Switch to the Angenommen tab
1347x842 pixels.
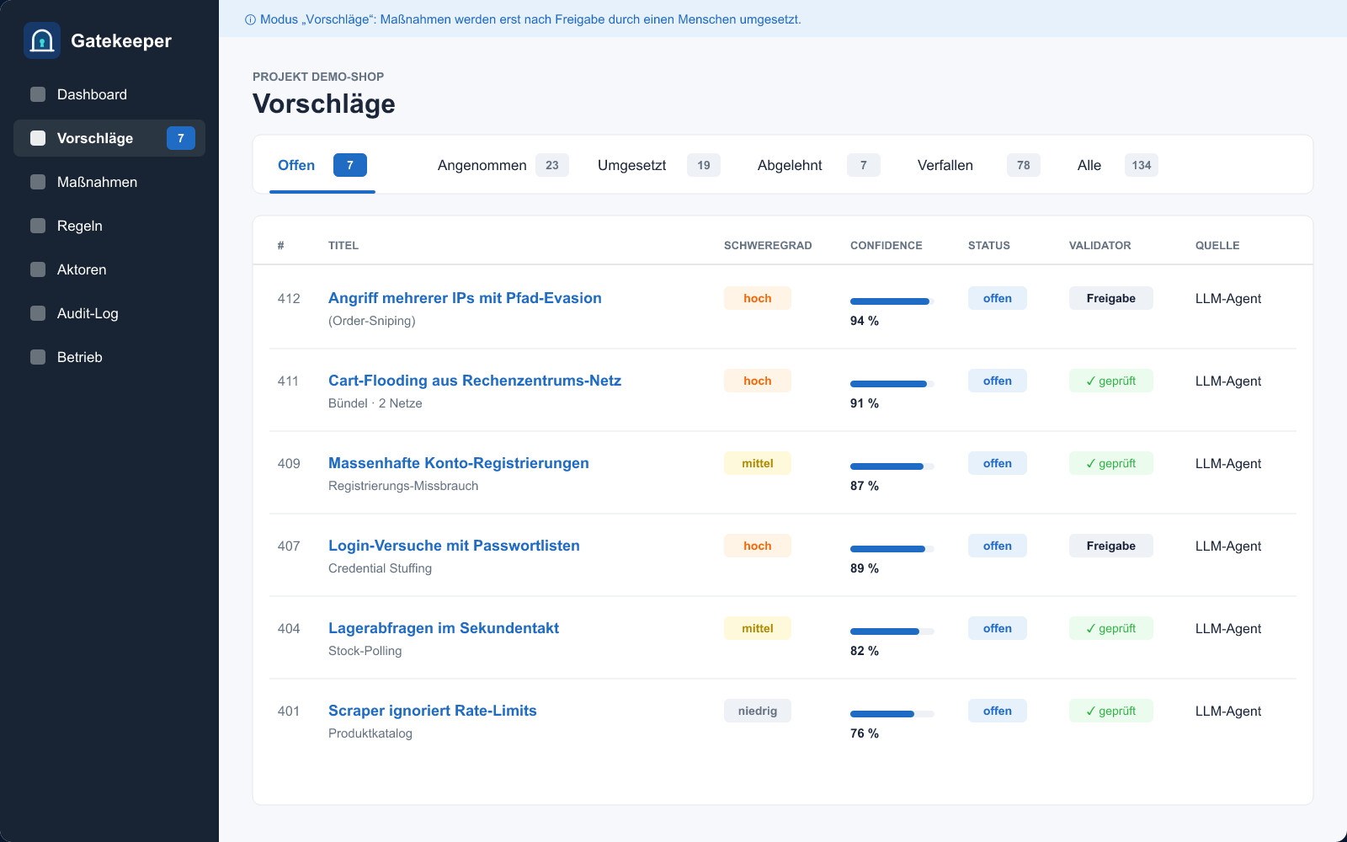(503, 165)
